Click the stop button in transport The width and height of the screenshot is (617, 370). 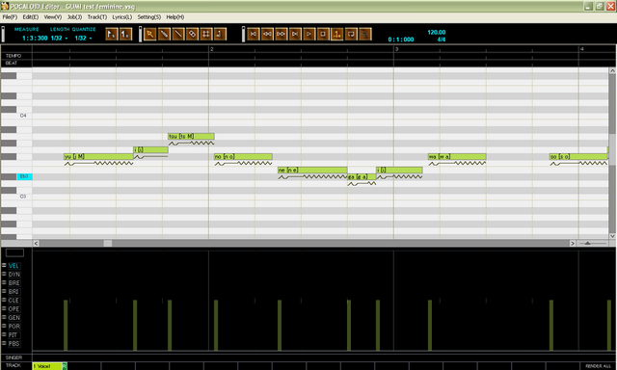click(x=323, y=35)
